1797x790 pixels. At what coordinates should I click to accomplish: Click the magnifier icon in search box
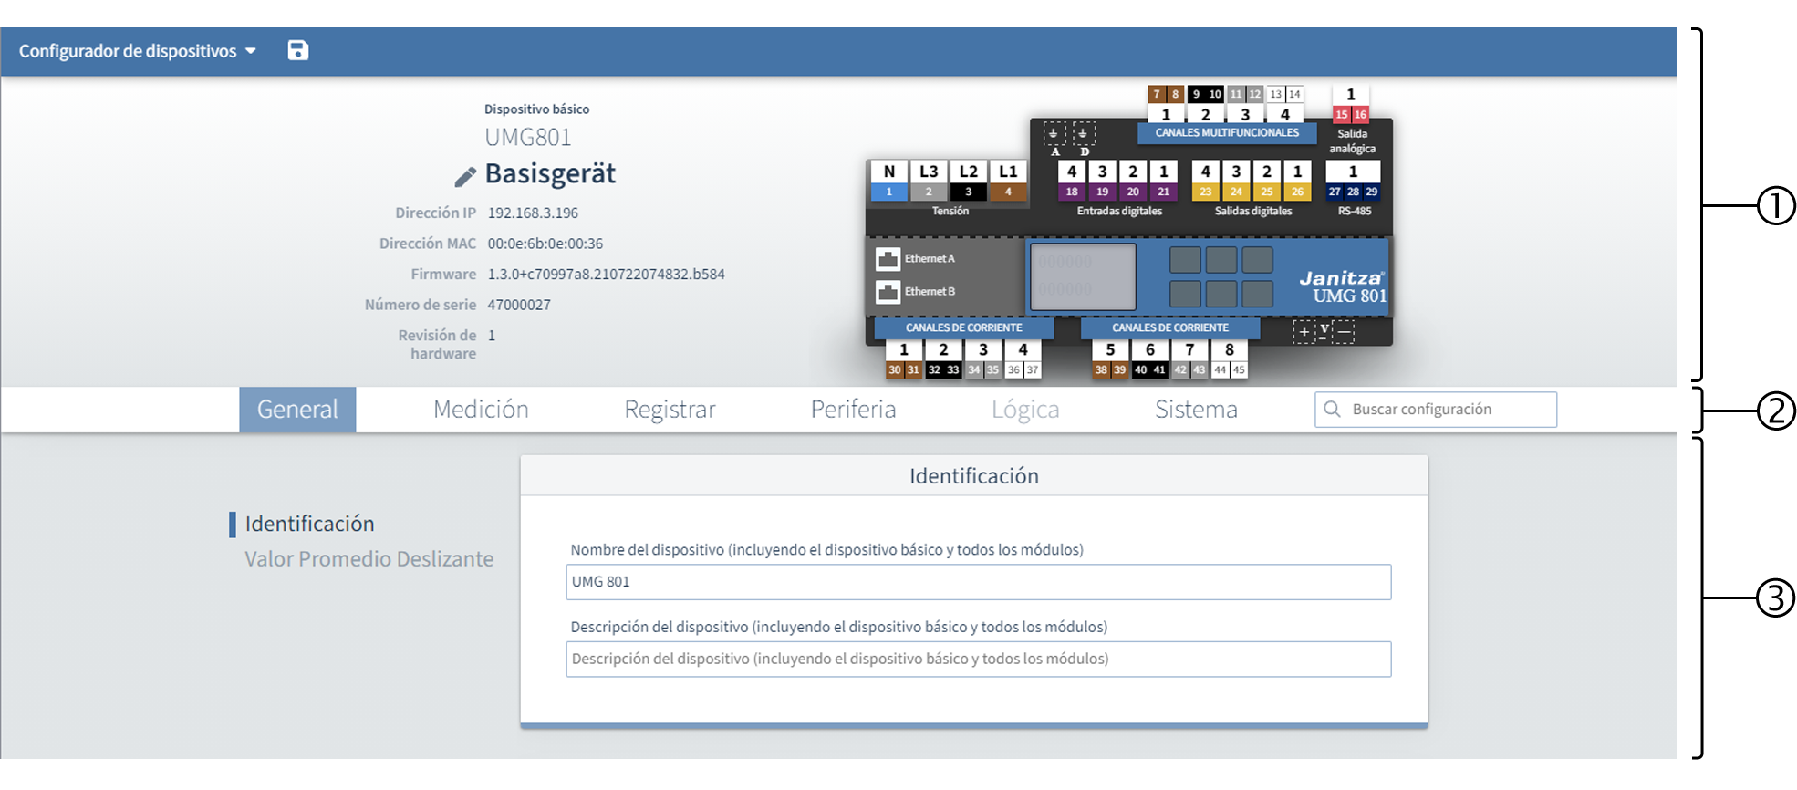(1332, 409)
